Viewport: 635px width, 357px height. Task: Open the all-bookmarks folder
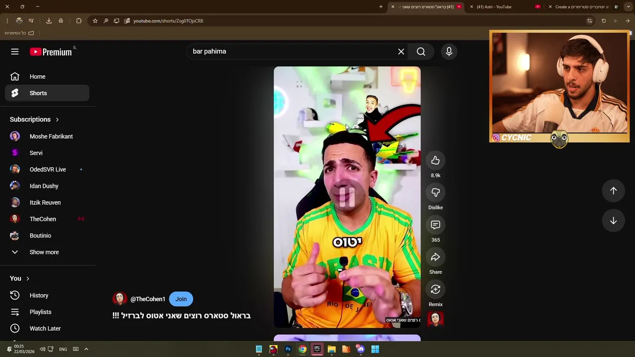coord(19,33)
